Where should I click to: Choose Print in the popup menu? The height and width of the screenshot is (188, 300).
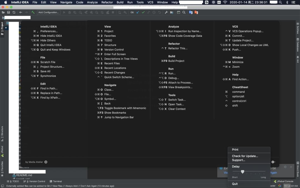coord(249,150)
